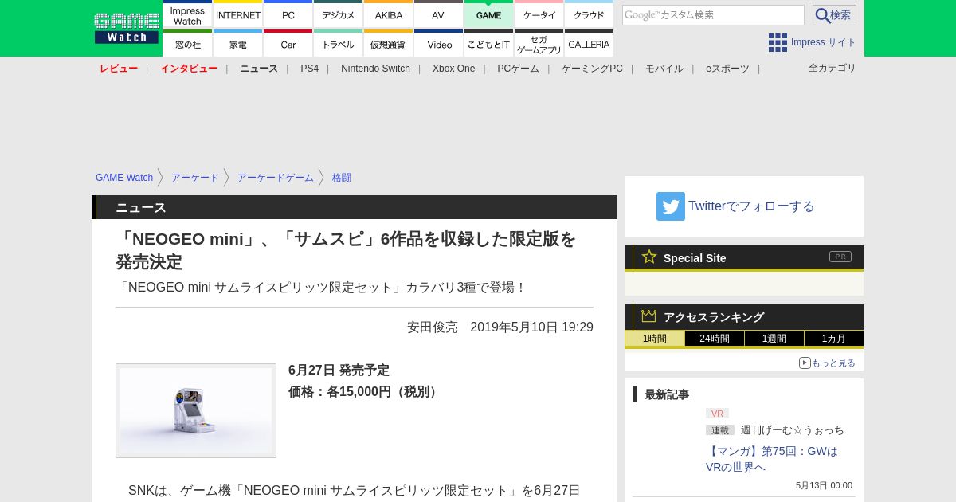Open the INTERNET site tab
956x502 pixels.
[238, 15]
